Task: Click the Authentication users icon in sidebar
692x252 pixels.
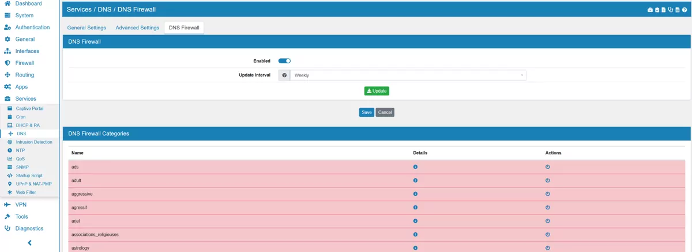Action: pyautogui.click(x=7, y=28)
